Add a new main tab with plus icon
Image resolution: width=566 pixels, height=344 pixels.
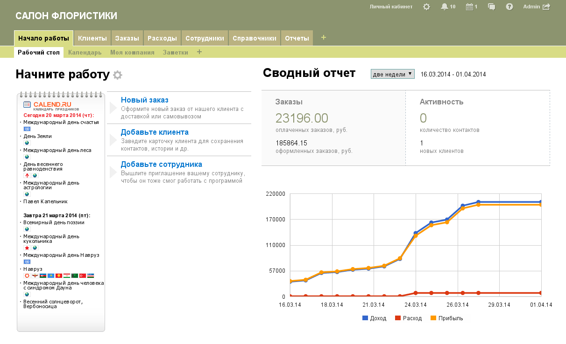(324, 38)
